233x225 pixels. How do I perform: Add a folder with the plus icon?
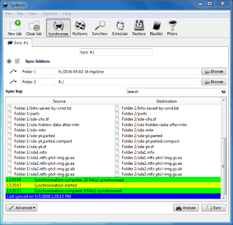click(x=9, y=61)
